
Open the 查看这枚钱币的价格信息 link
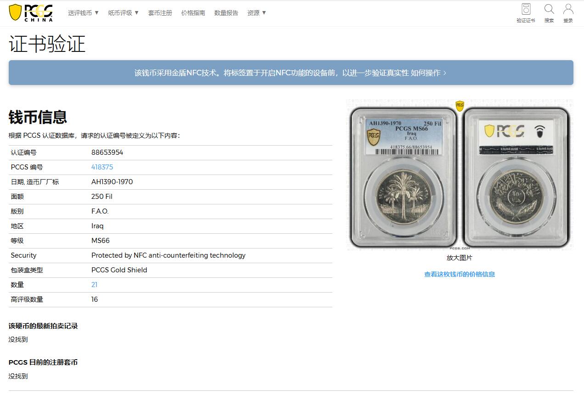(x=460, y=274)
